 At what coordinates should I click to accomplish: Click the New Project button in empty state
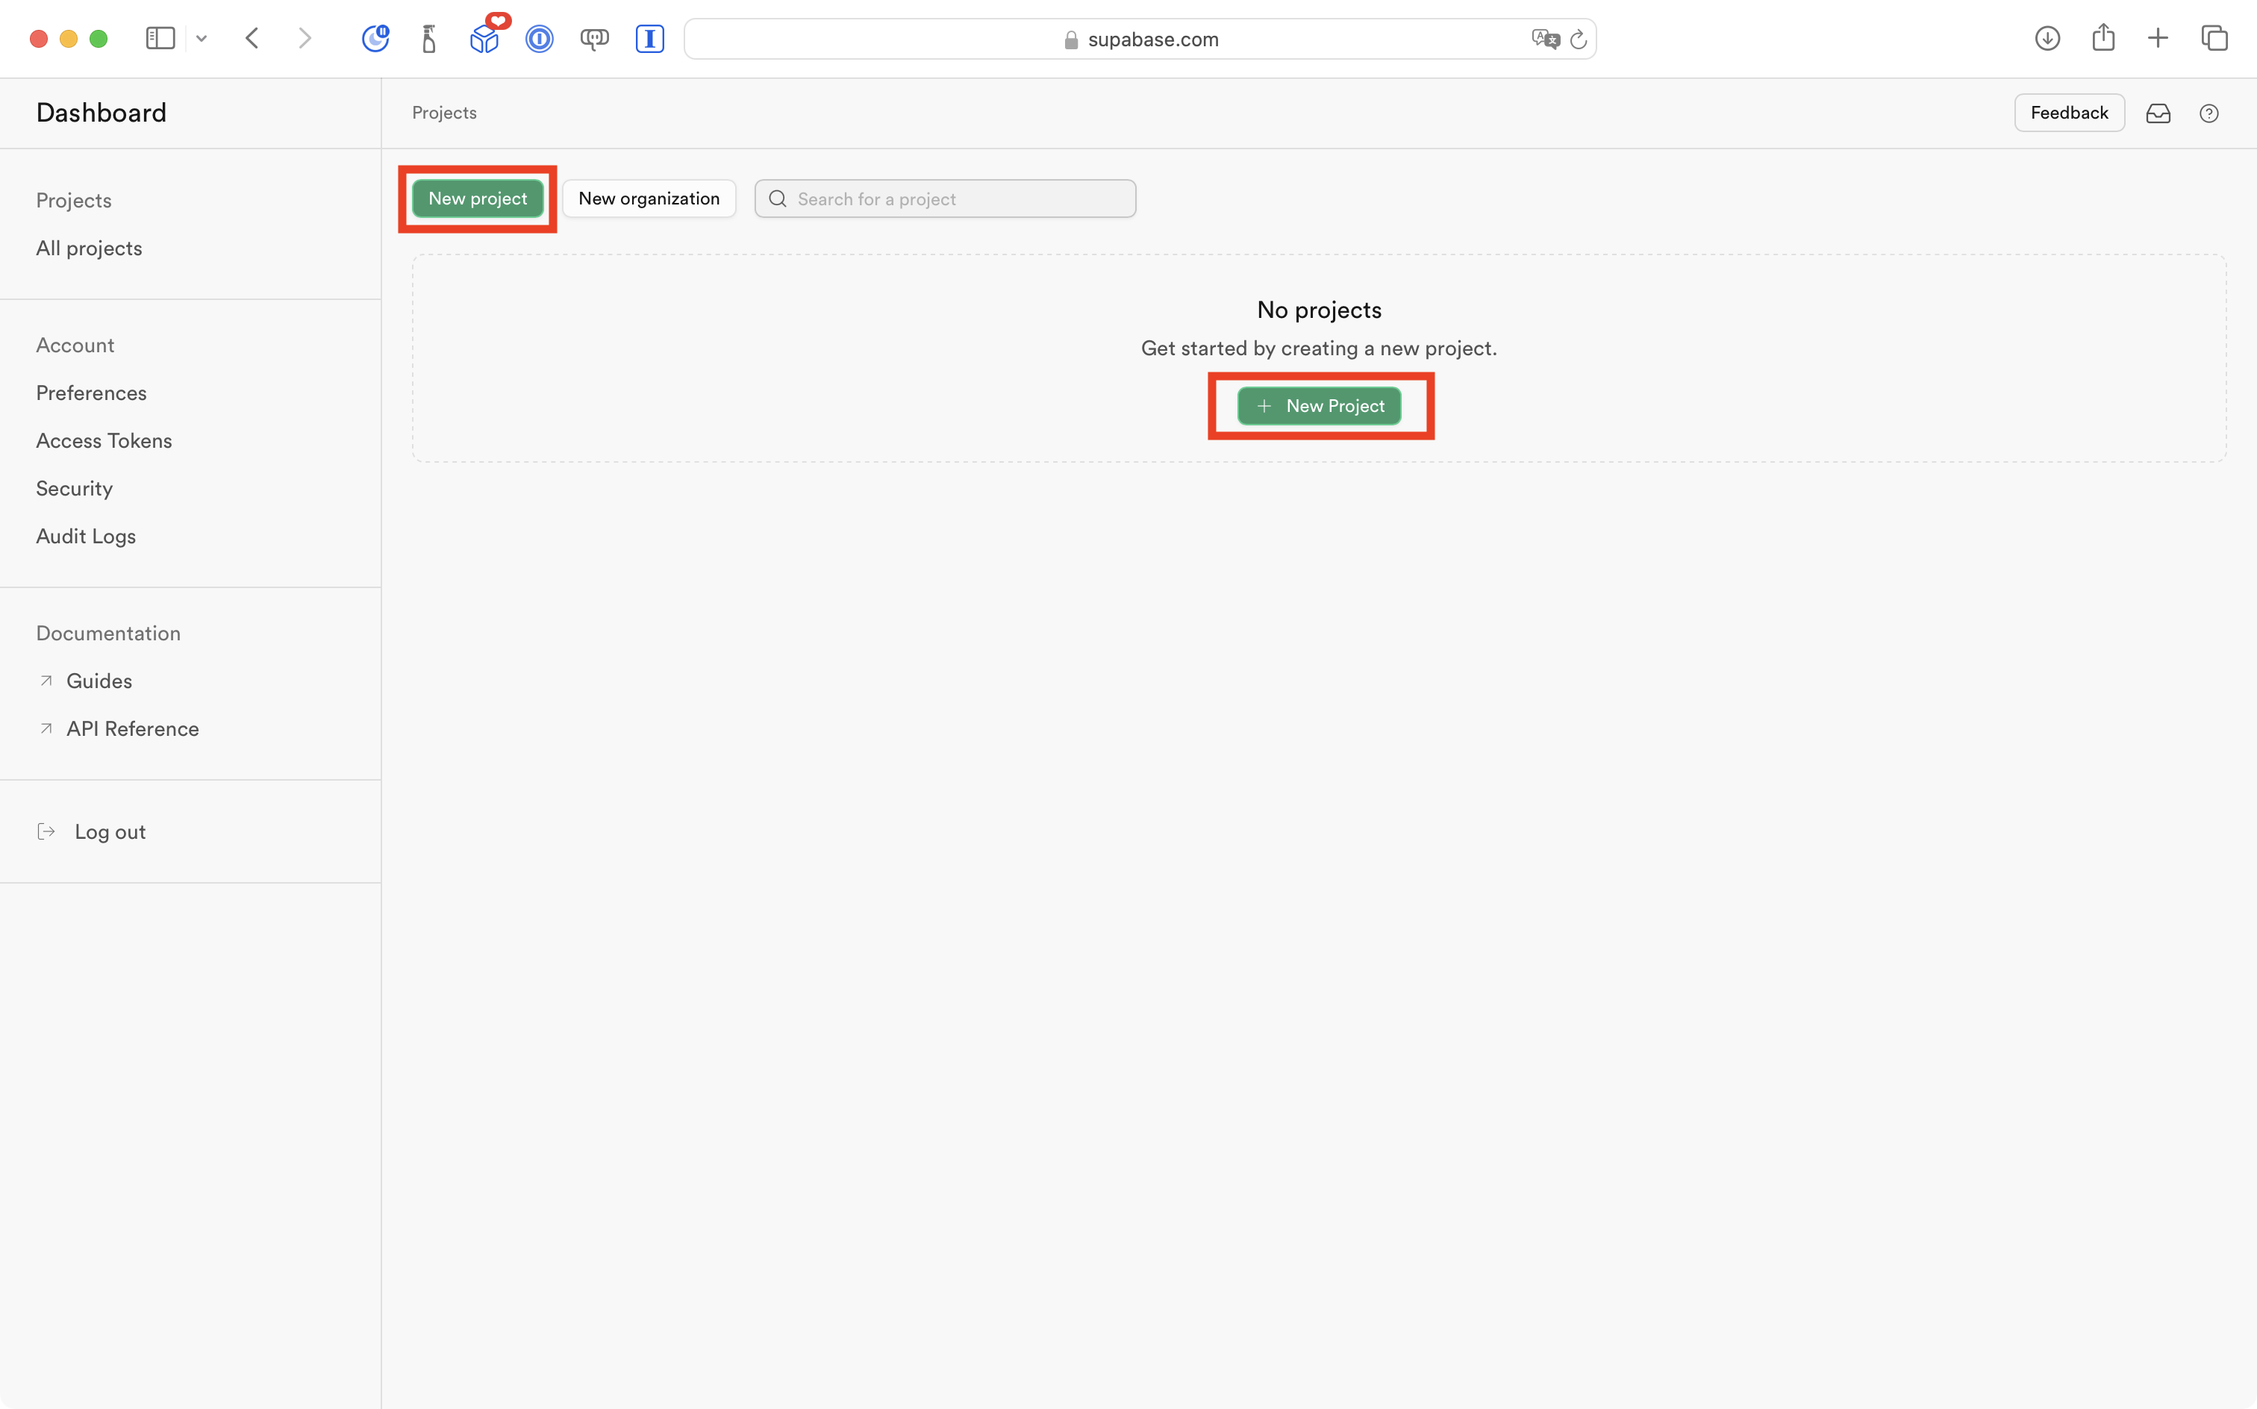point(1320,405)
